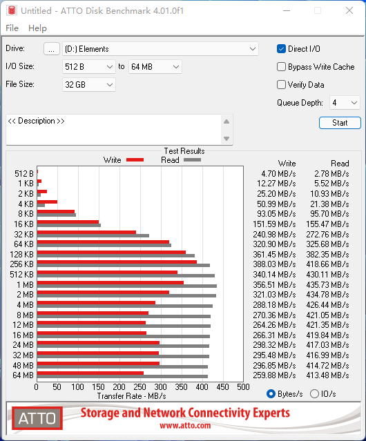This screenshot has height=441, width=366.
Task: Click the 1 MB read value 435.73 MB/s
Action: coord(328,284)
